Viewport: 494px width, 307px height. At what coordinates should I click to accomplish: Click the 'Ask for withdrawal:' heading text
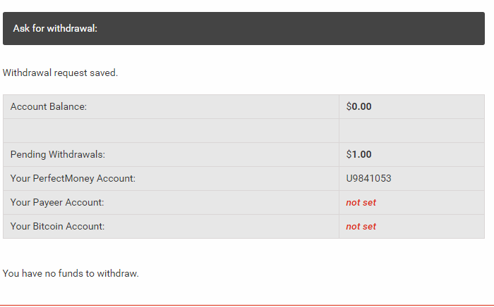[x=55, y=28]
